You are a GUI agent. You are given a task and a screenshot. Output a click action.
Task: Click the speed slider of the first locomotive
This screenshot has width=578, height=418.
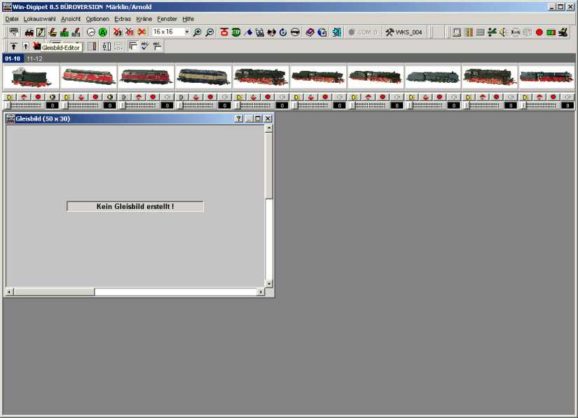(25, 105)
